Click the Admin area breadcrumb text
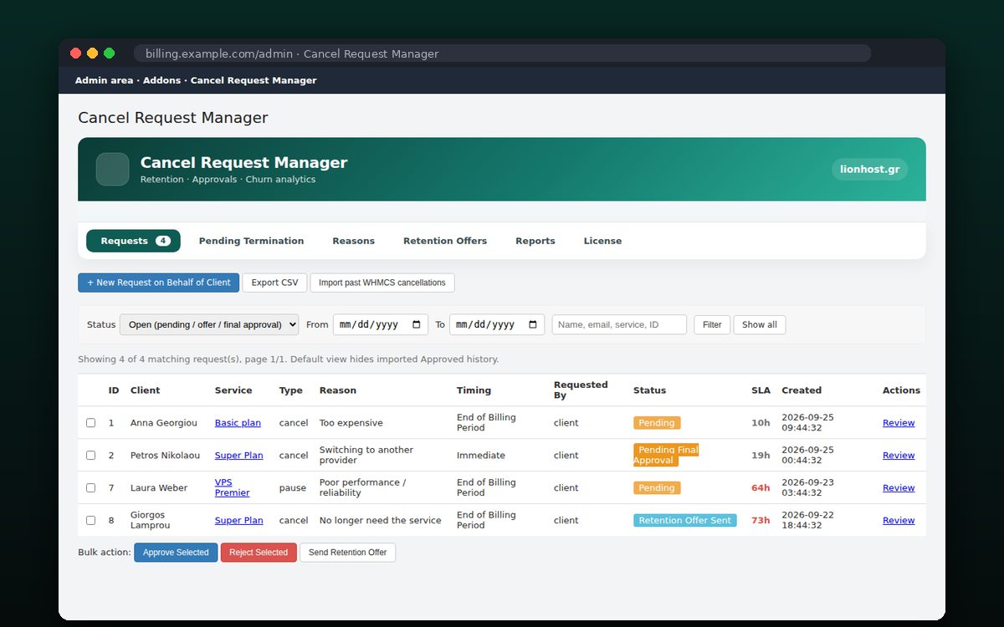 click(104, 80)
